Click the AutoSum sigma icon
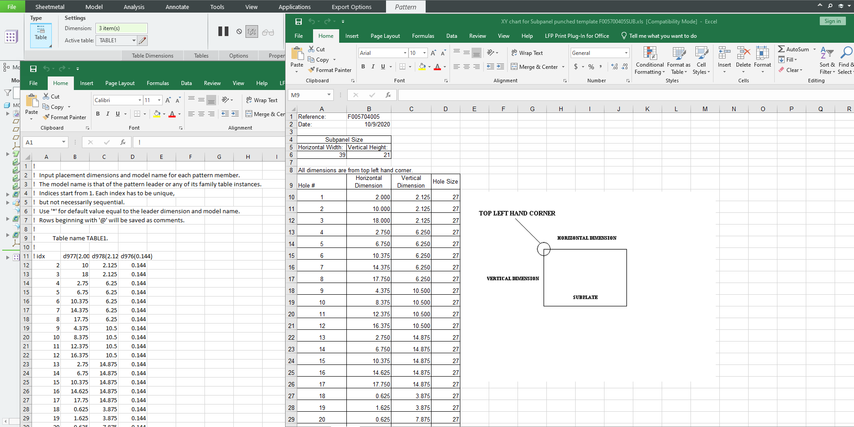 [x=781, y=49]
